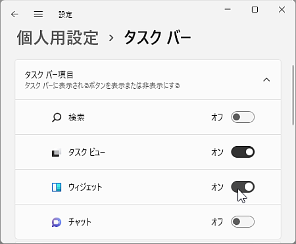
Task: Disable the ウィジェット toggle
Action: pos(243,187)
